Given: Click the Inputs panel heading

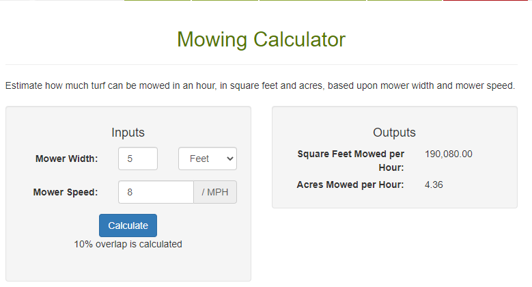Looking at the screenshot, I should click(128, 133).
